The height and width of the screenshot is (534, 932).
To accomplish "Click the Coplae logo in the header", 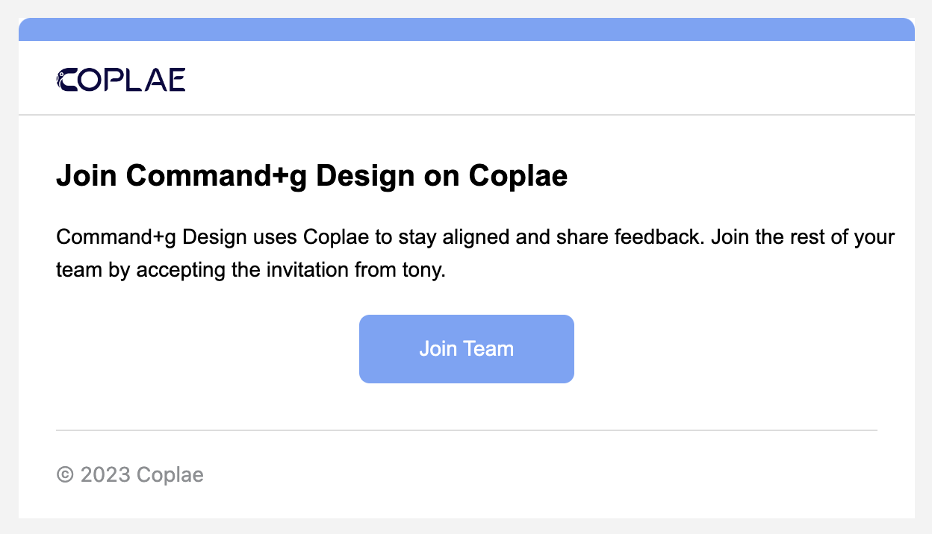I will (121, 80).
